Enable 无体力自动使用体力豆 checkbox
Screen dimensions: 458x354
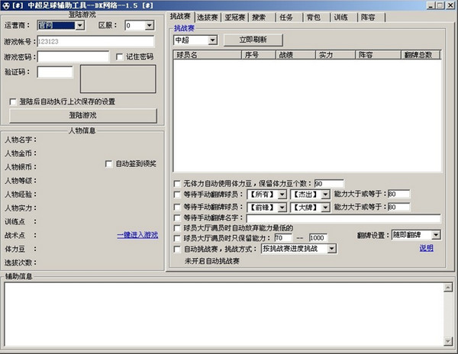[x=177, y=184]
